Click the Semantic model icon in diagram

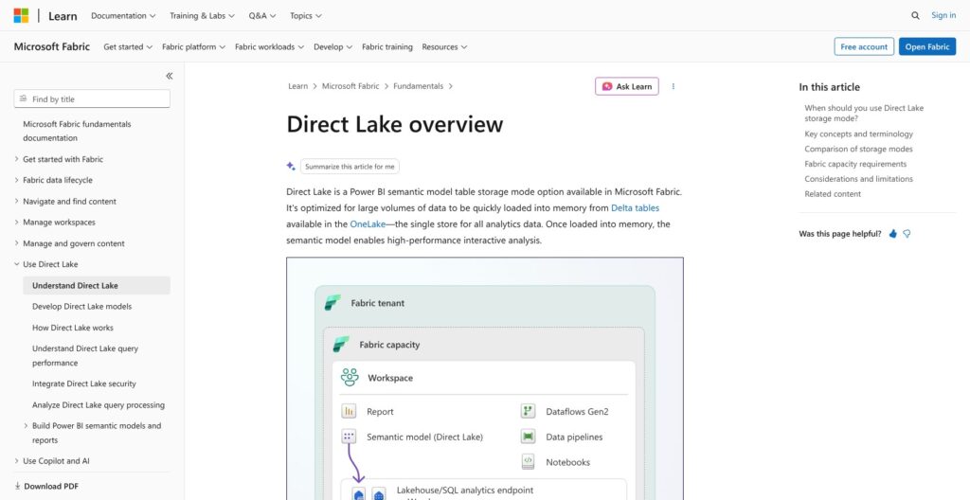(349, 437)
